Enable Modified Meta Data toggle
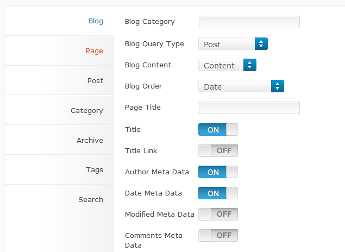Image resolution: width=345 pixels, height=252 pixels. 218,214
